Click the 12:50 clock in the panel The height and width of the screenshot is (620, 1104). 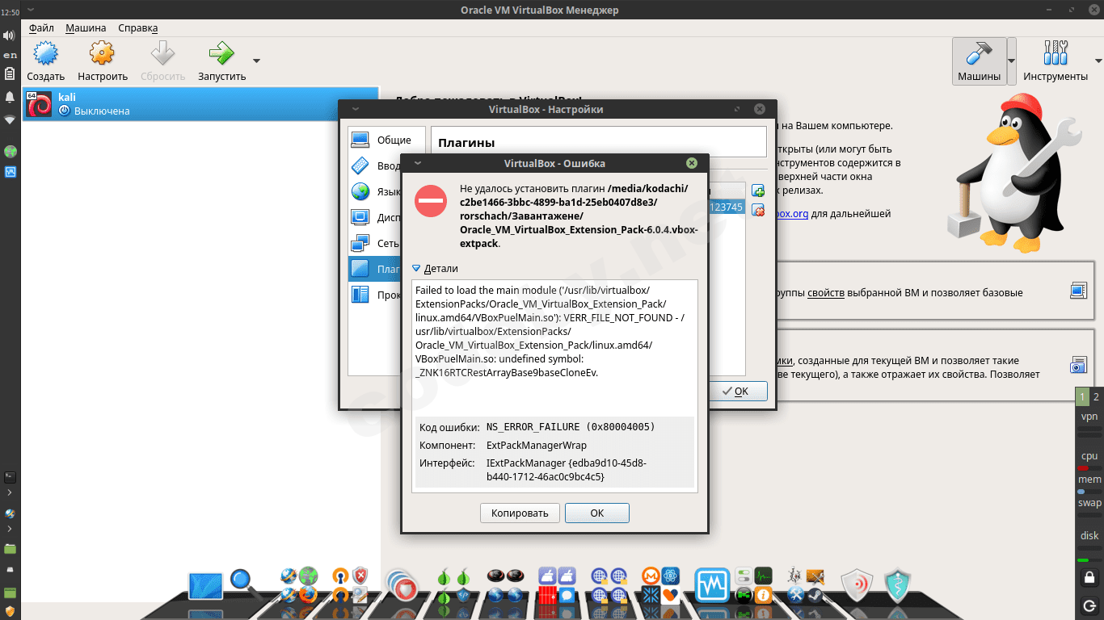(x=10, y=12)
